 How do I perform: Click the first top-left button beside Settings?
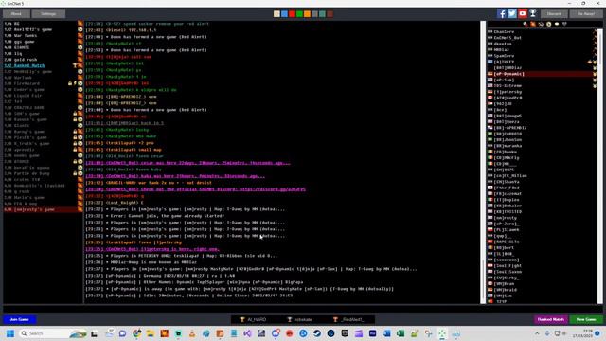tap(16, 14)
